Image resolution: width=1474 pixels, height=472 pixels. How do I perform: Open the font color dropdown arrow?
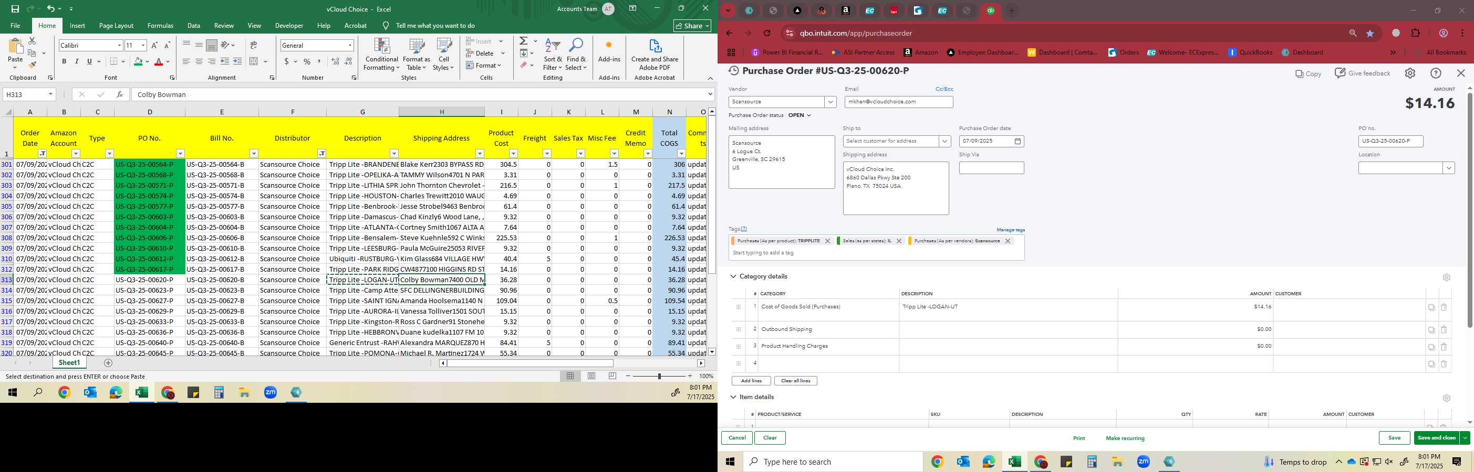[168, 61]
